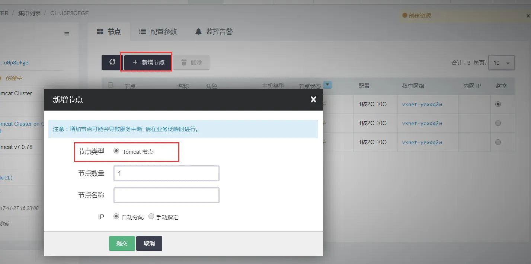This screenshot has height=264, width=531.
Task: Open the first vxnet-yexdq2w network link
Action: 422,105
